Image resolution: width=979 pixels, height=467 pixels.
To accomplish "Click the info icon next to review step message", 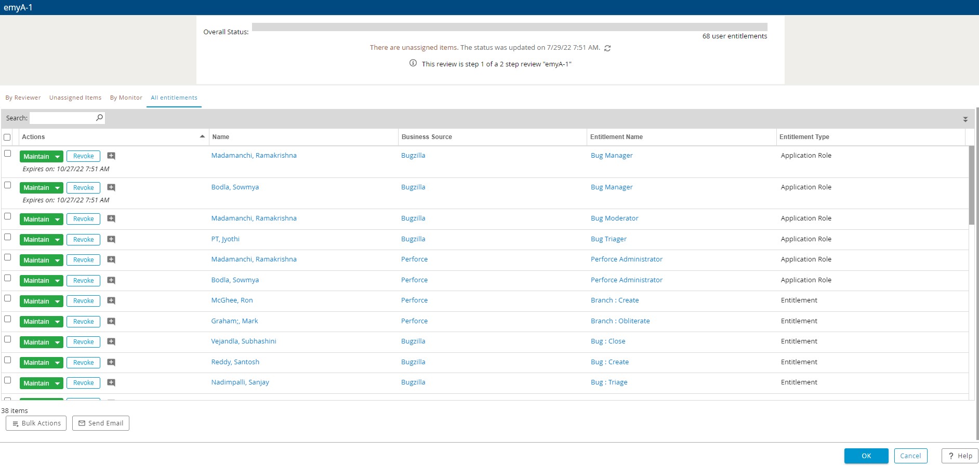I will pyautogui.click(x=413, y=63).
